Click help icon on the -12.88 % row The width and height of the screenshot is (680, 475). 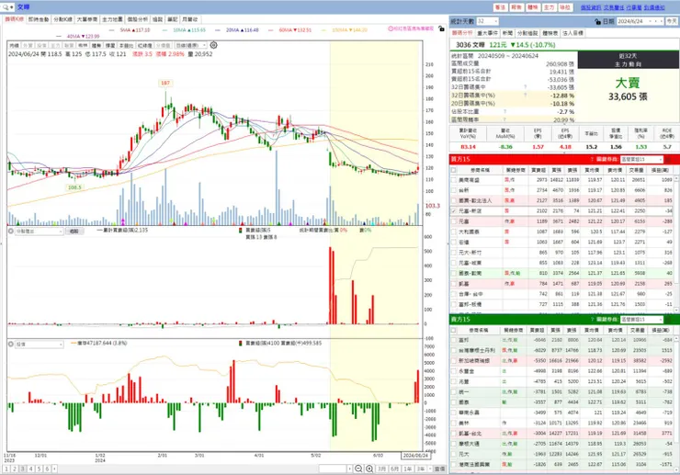coord(526,96)
